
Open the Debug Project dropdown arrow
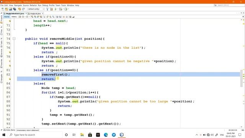[63, 9]
